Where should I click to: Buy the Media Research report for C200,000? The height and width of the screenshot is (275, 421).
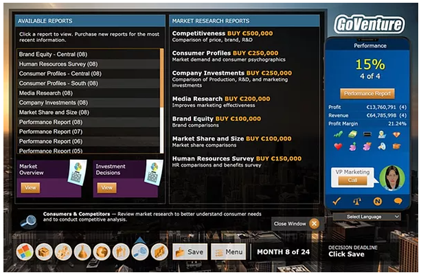click(x=247, y=99)
